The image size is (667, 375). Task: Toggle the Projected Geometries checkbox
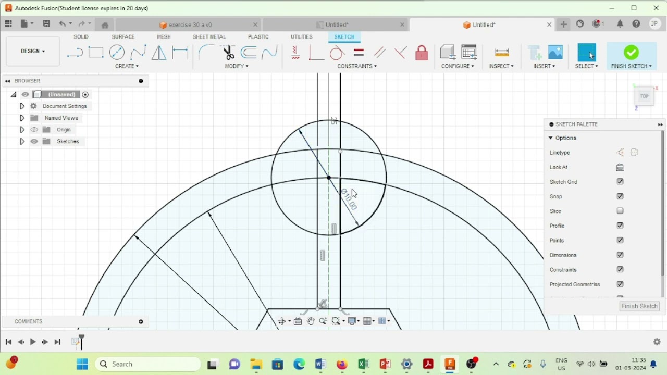point(620,284)
